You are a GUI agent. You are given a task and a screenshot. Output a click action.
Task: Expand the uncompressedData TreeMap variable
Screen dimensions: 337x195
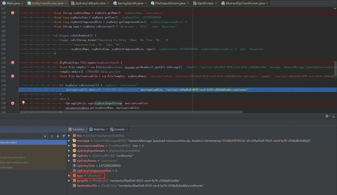tap(69, 146)
